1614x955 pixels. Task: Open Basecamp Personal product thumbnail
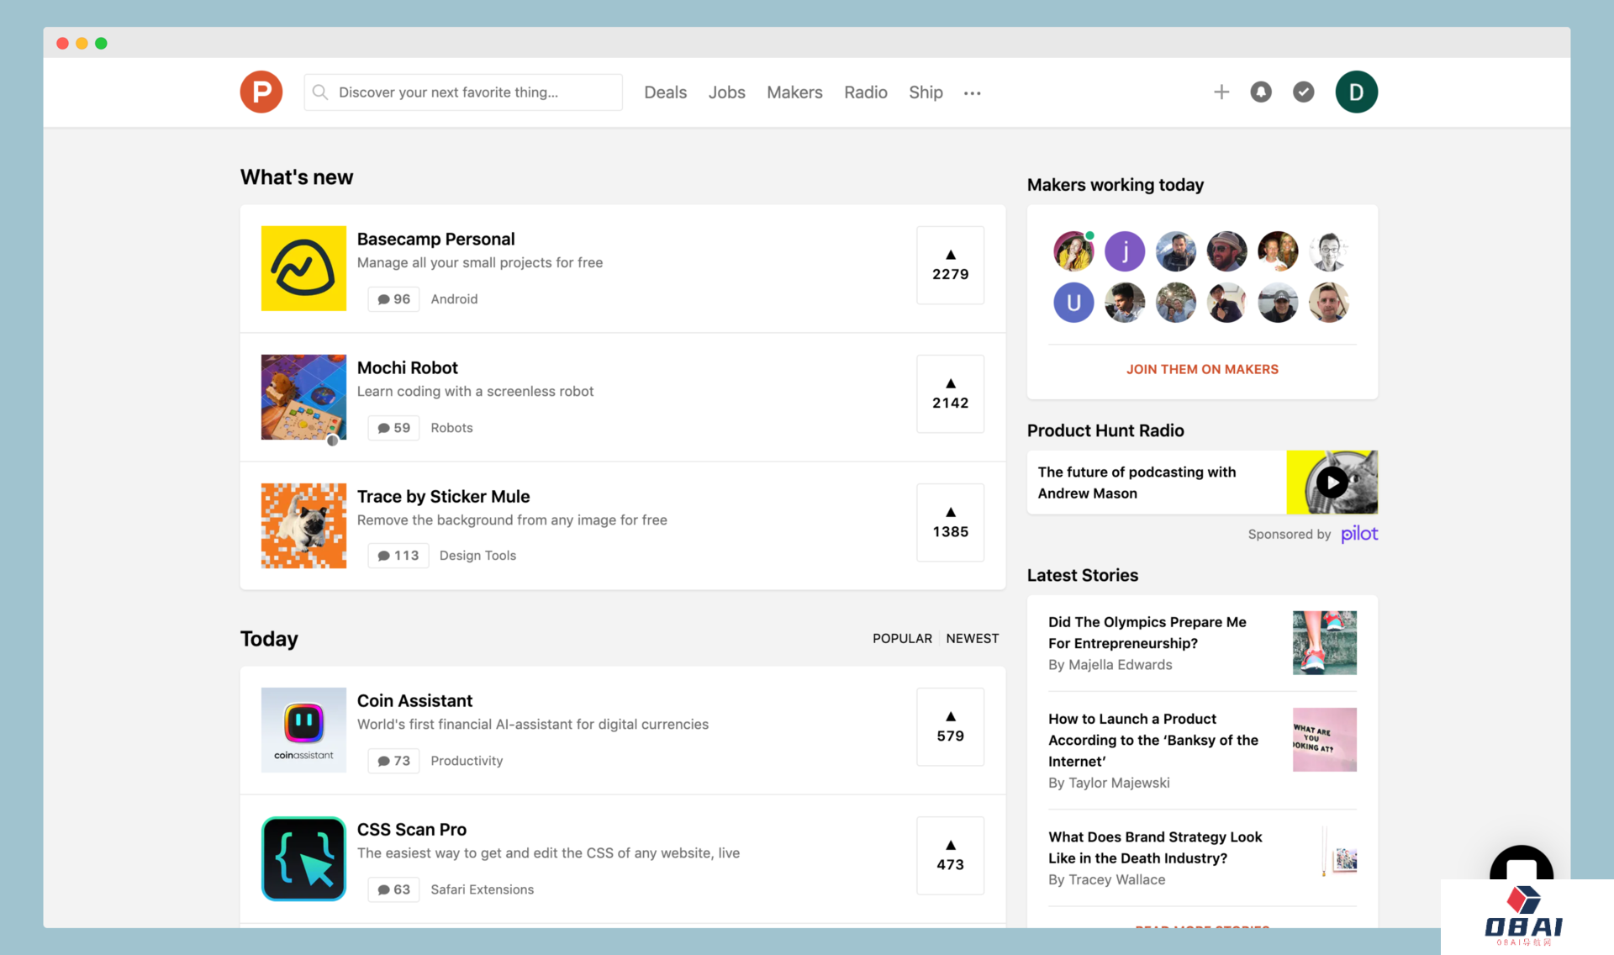[x=303, y=268]
